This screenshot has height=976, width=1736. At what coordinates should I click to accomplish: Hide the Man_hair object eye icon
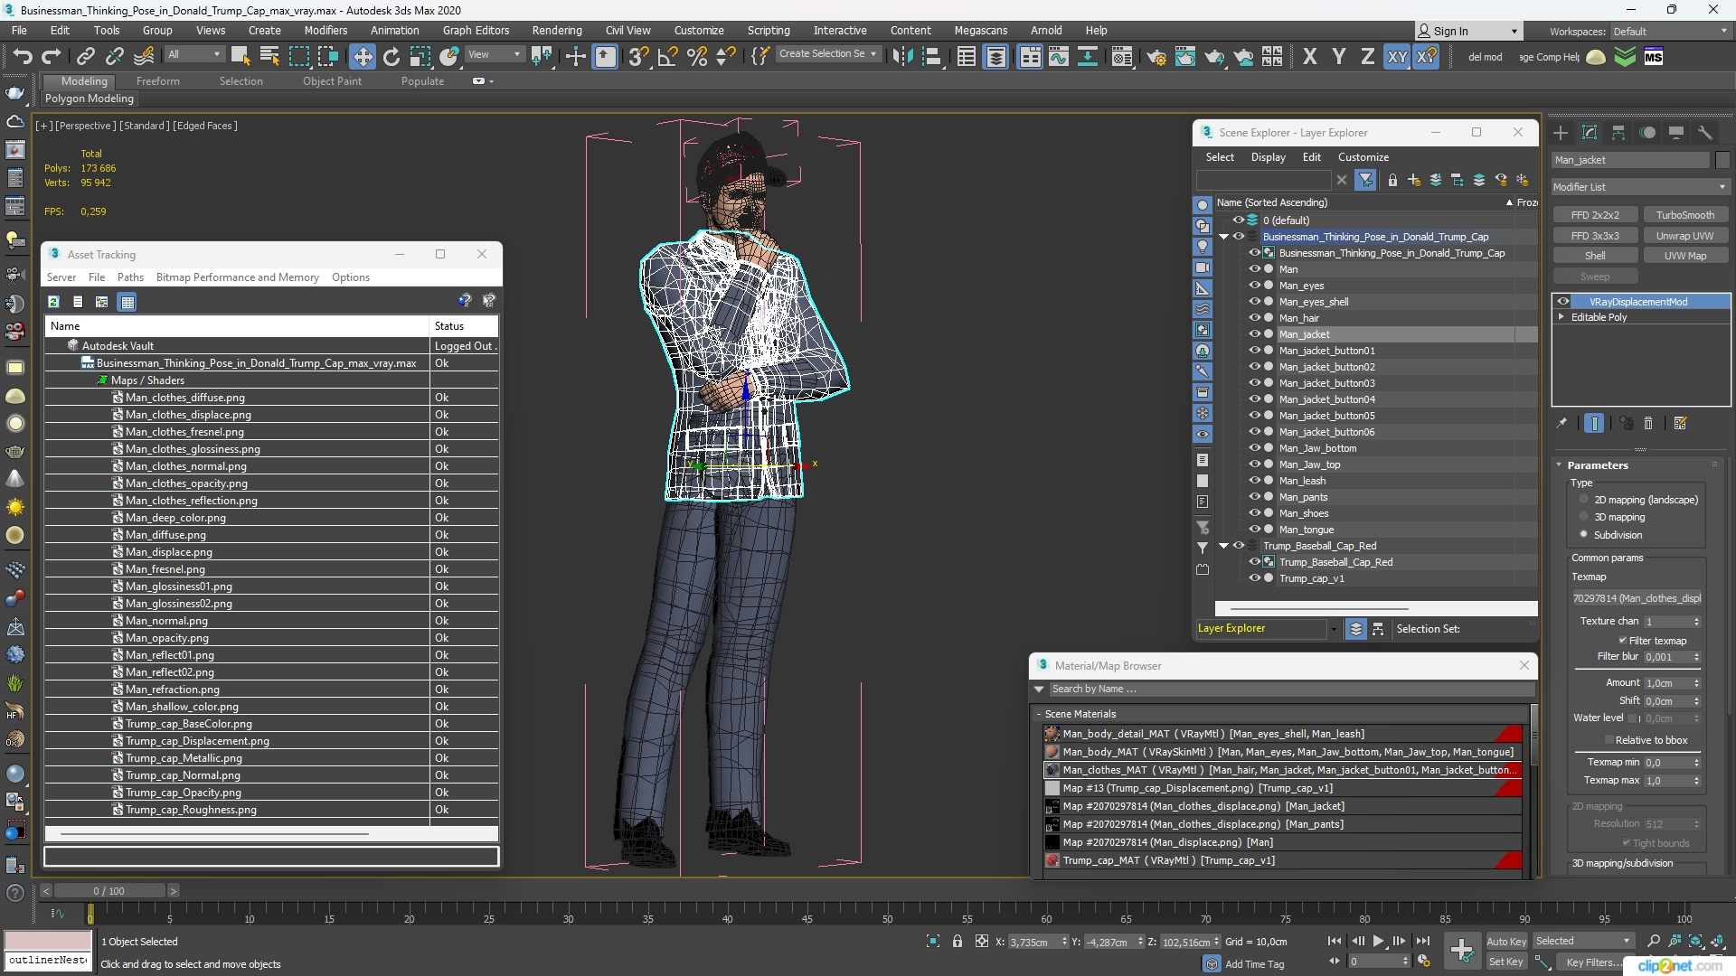(x=1255, y=318)
